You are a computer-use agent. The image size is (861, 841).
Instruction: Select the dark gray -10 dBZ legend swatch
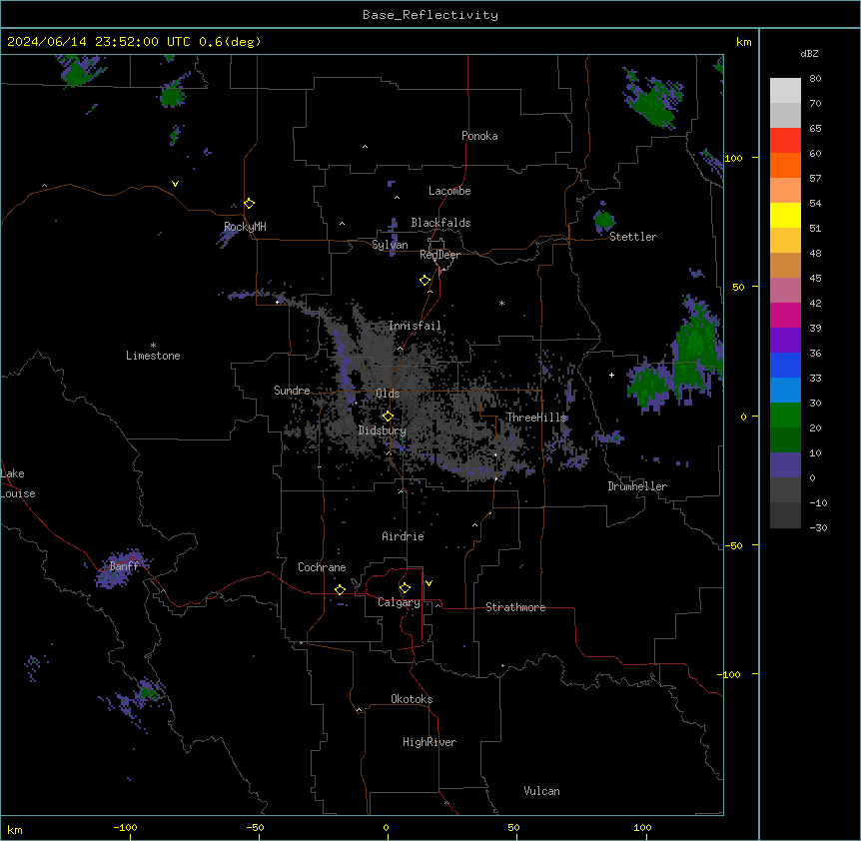785,514
